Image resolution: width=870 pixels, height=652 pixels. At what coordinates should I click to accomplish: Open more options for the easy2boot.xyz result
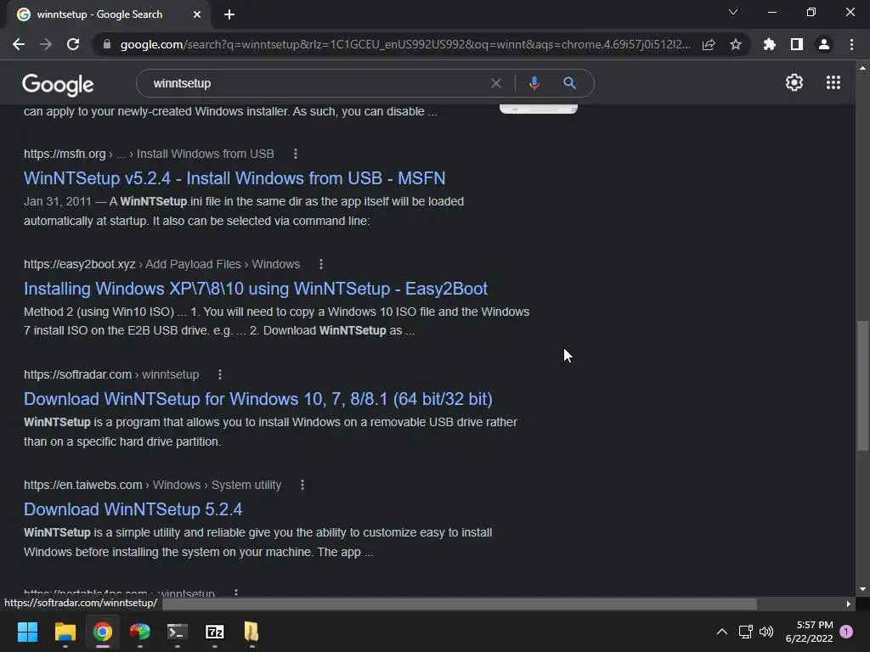pos(320,264)
